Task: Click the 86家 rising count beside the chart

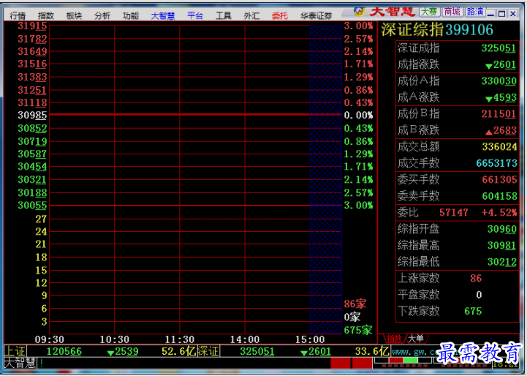Action: click(355, 304)
